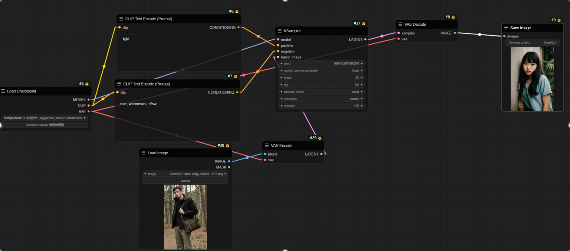
Task: Select the image file dropdown in Load Image
Action: coord(185,174)
